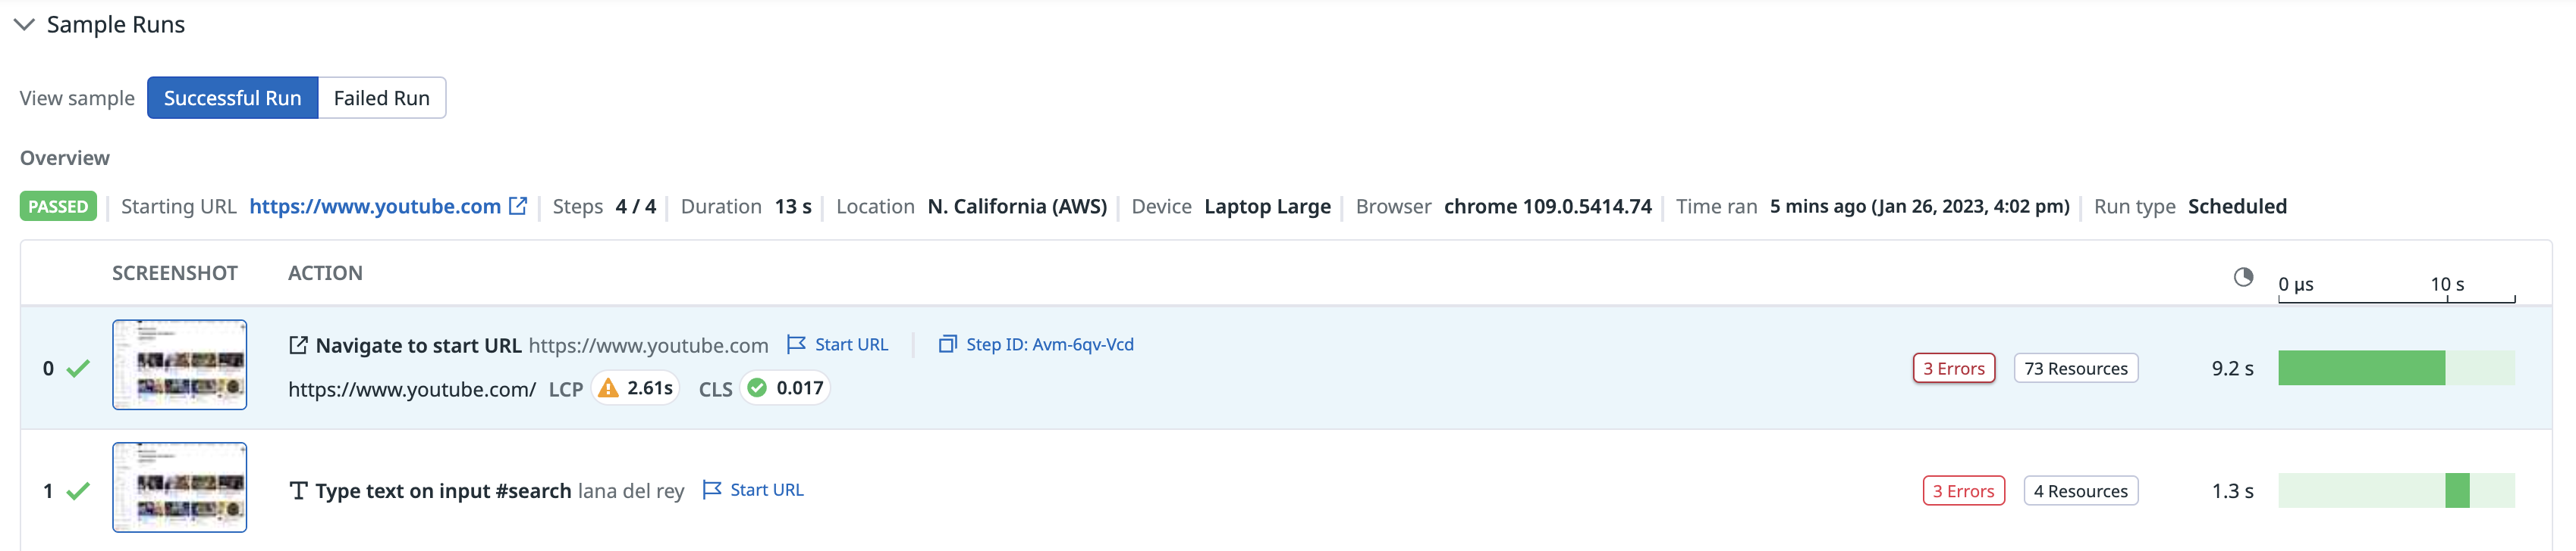Click the SCREENSHOT column header
The width and height of the screenshot is (2576, 551).
(x=175, y=273)
